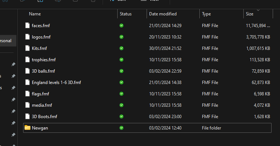The image size is (280, 146).
Task: Click the green sync status icon for logos.fmf
Action: pos(121,37)
